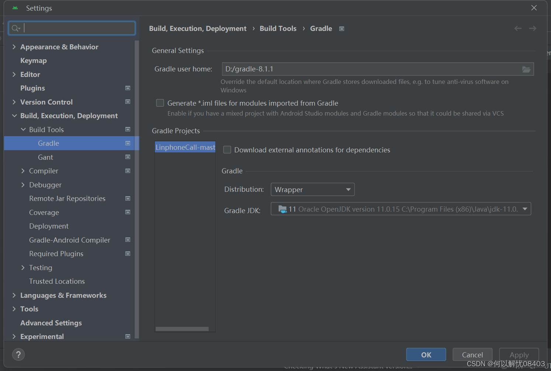
Task: Toggle the project icon beside Version Control
Action: 128,102
